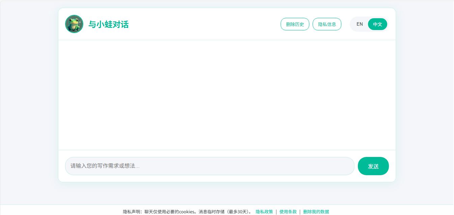Select the 中文 language option
The width and height of the screenshot is (454, 215).
377,24
